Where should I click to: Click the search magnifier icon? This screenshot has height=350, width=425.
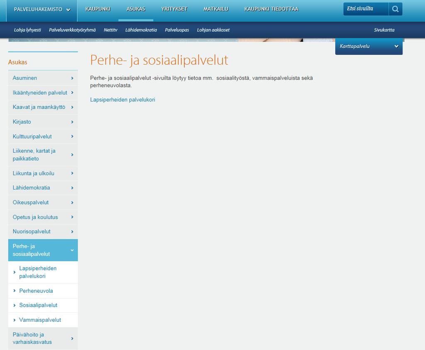click(395, 9)
